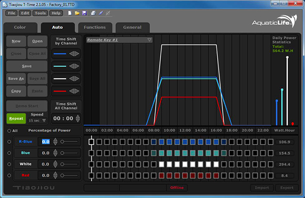This screenshot has width=305, height=198.
Task: Shift Red channel left in time
Action: pos(72,91)
